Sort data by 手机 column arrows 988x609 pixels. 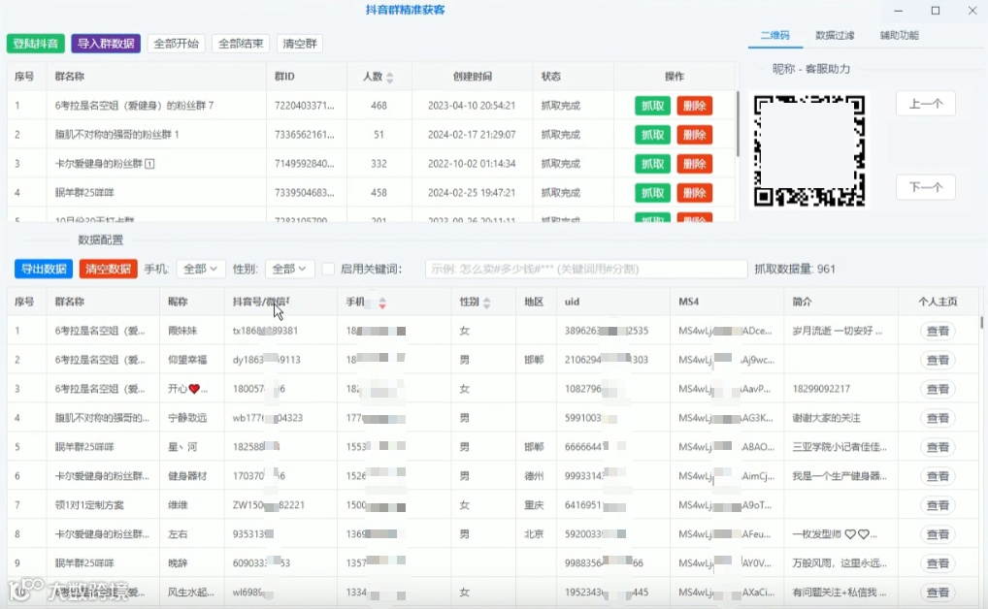click(x=382, y=303)
